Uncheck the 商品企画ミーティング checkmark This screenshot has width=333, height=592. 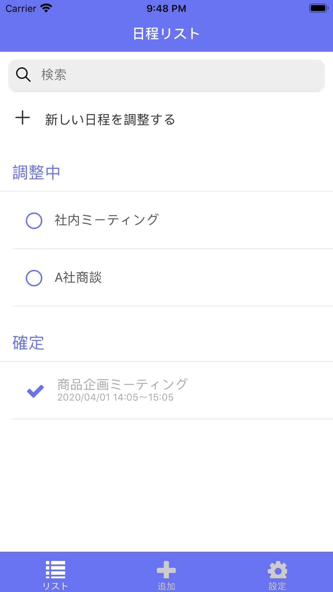point(35,391)
